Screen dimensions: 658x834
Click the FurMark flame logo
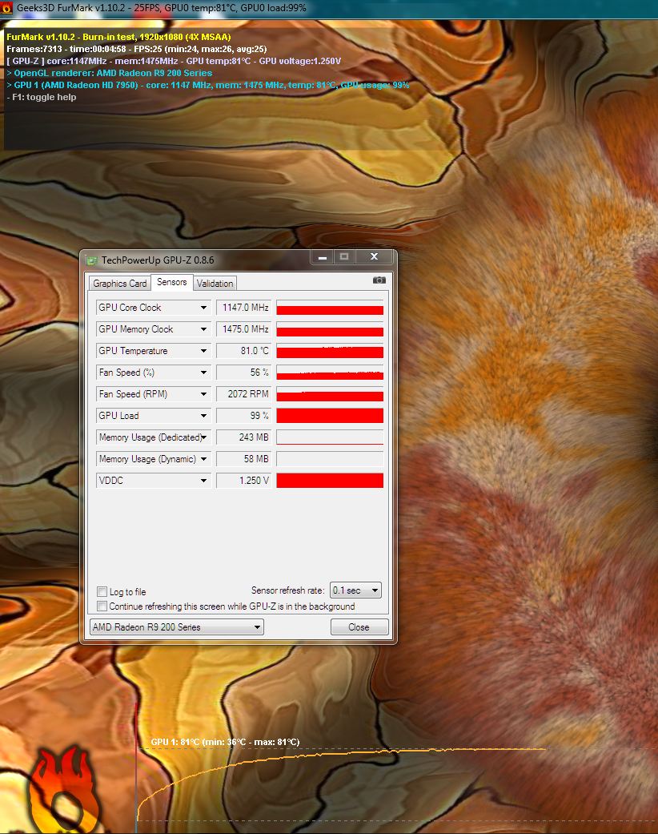pos(62,789)
